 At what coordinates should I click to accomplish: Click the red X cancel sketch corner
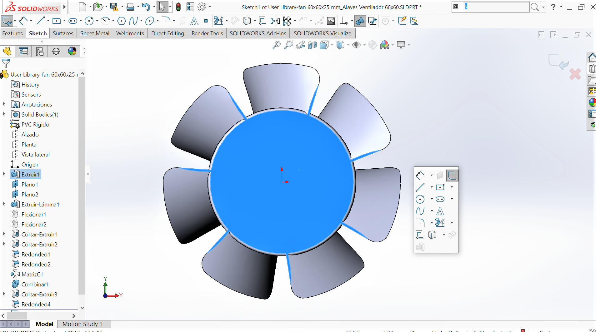(x=575, y=74)
